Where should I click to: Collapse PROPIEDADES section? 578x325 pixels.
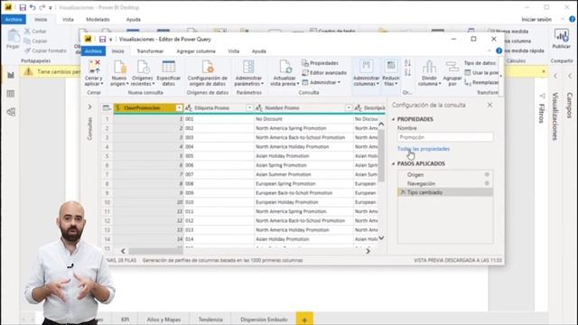(x=394, y=119)
